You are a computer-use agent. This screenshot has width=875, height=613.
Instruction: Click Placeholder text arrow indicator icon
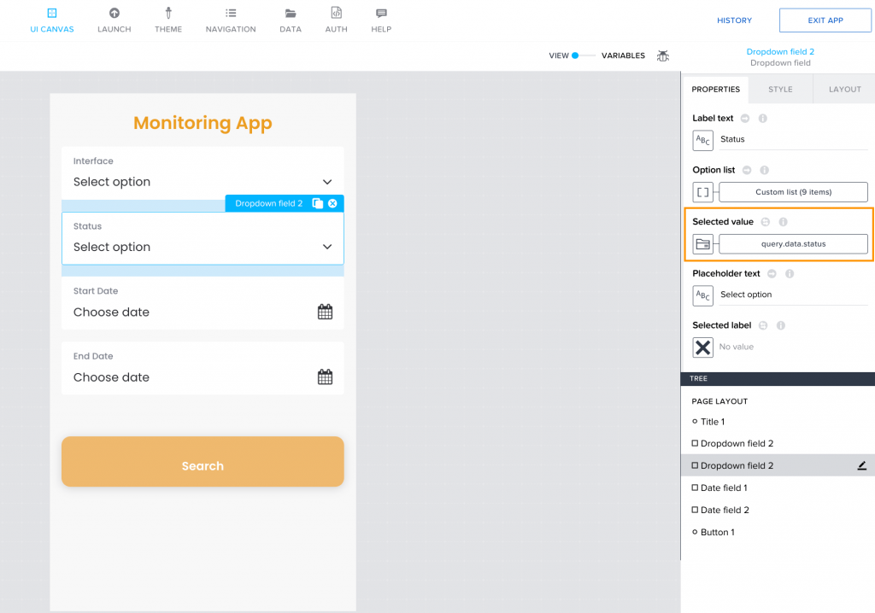pyautogui.click(x=772, y=274)
